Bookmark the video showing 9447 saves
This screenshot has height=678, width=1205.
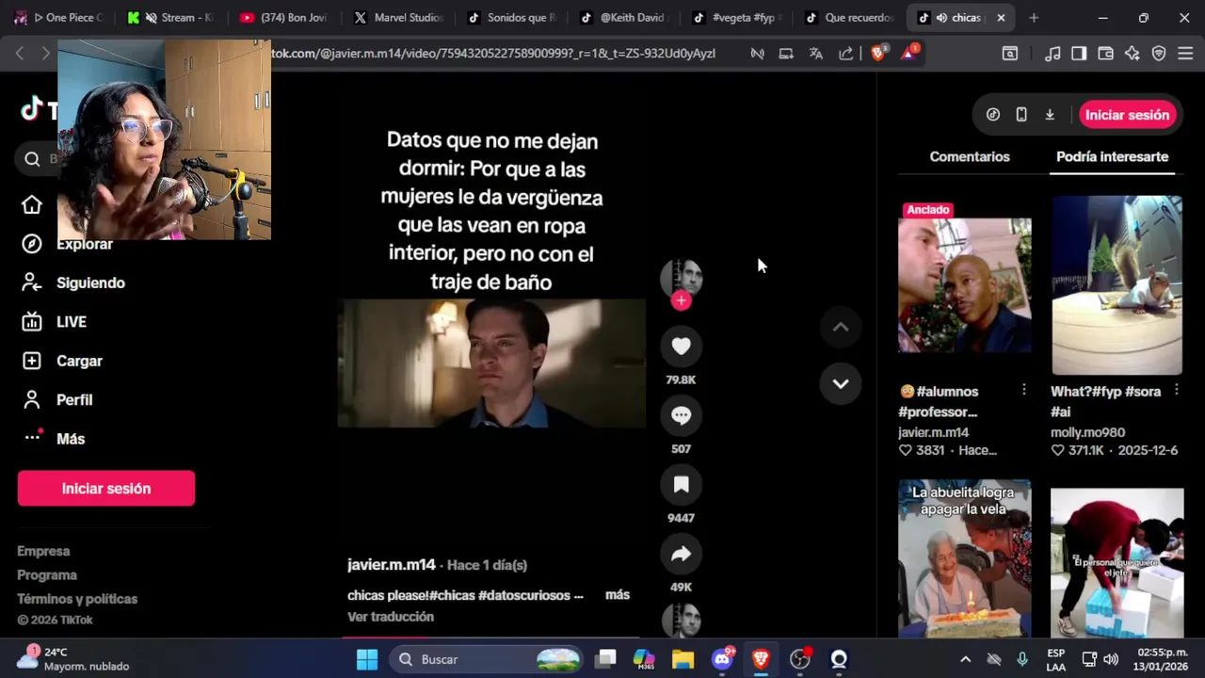click(x=681, y=485)
